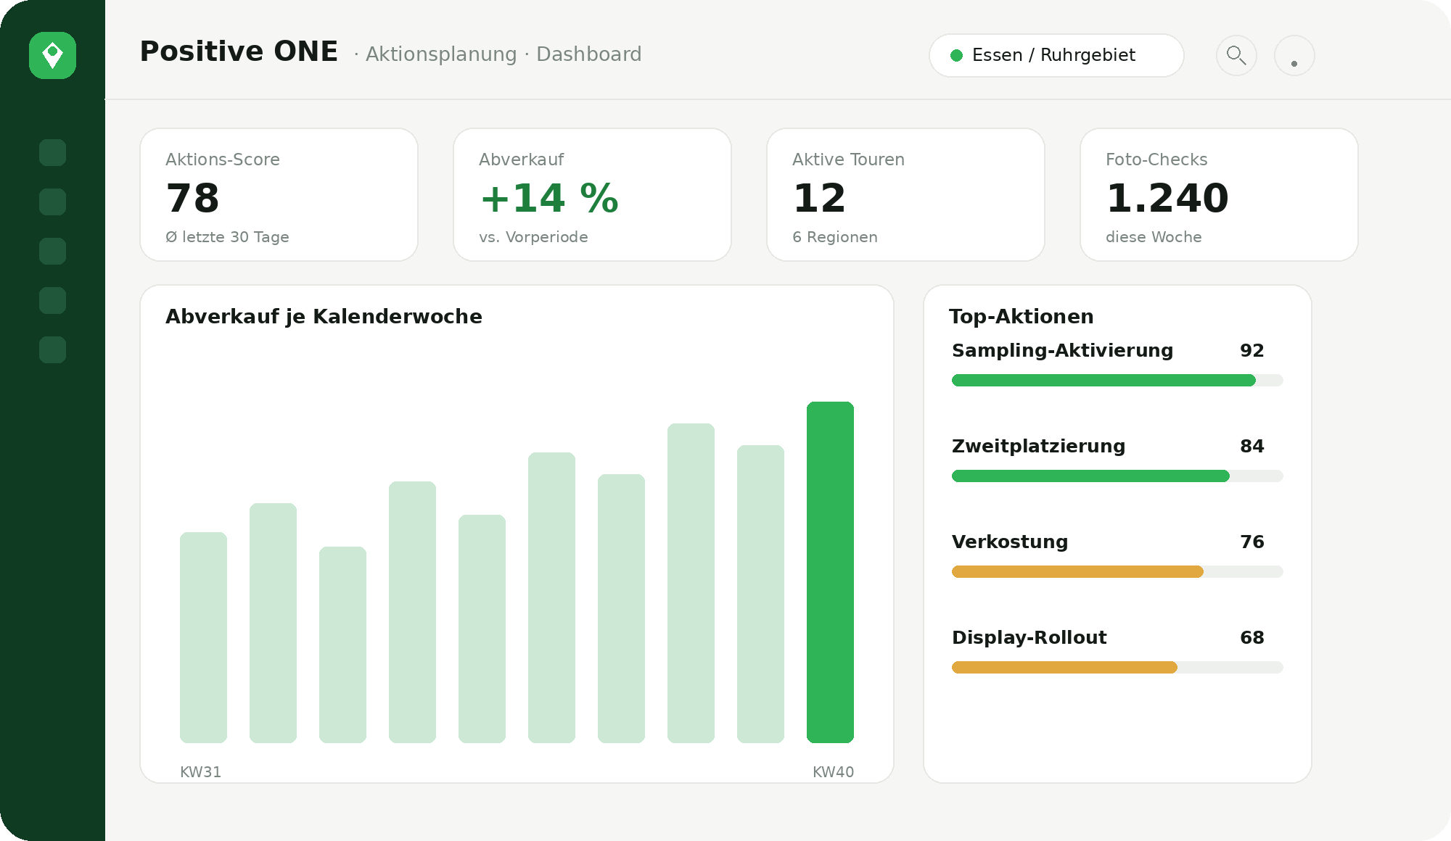Click the Zweitplatzierung progress bar

[1117, 476]
